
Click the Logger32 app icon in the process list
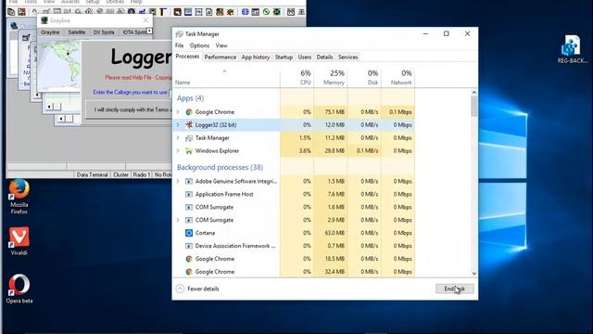tap(189, 125)
